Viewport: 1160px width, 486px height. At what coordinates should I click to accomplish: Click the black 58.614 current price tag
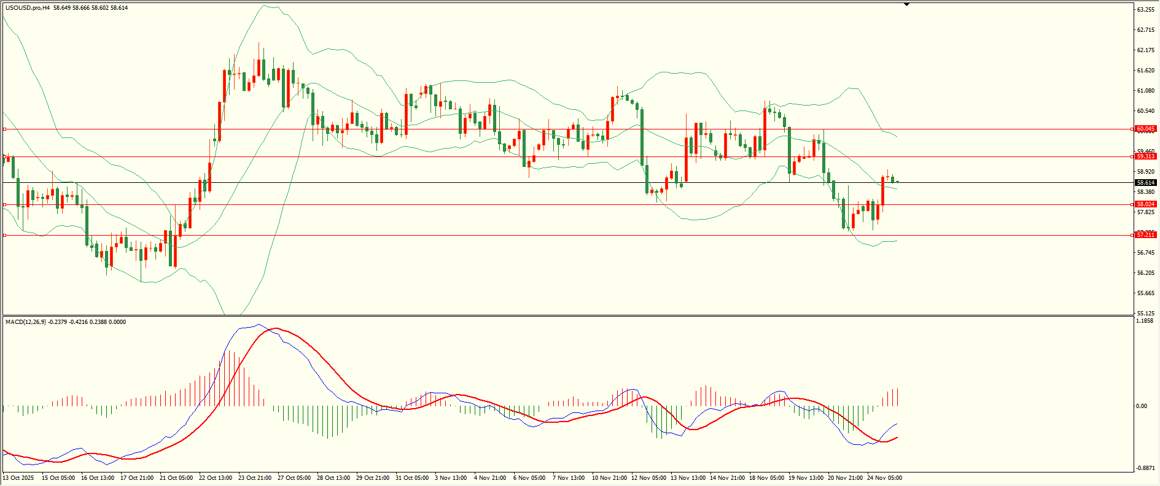[x=1145, y=183]
